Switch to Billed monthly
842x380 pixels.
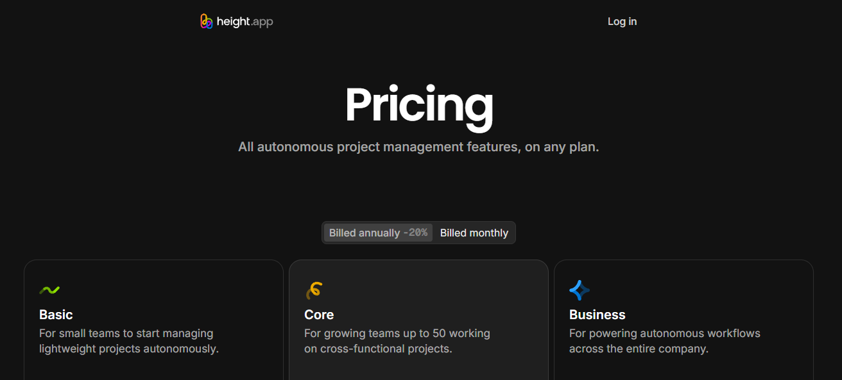point(474,233)
